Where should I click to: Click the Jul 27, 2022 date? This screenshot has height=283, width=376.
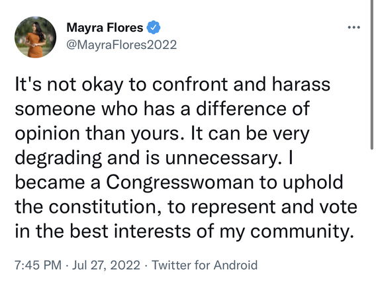pos(106,265)
